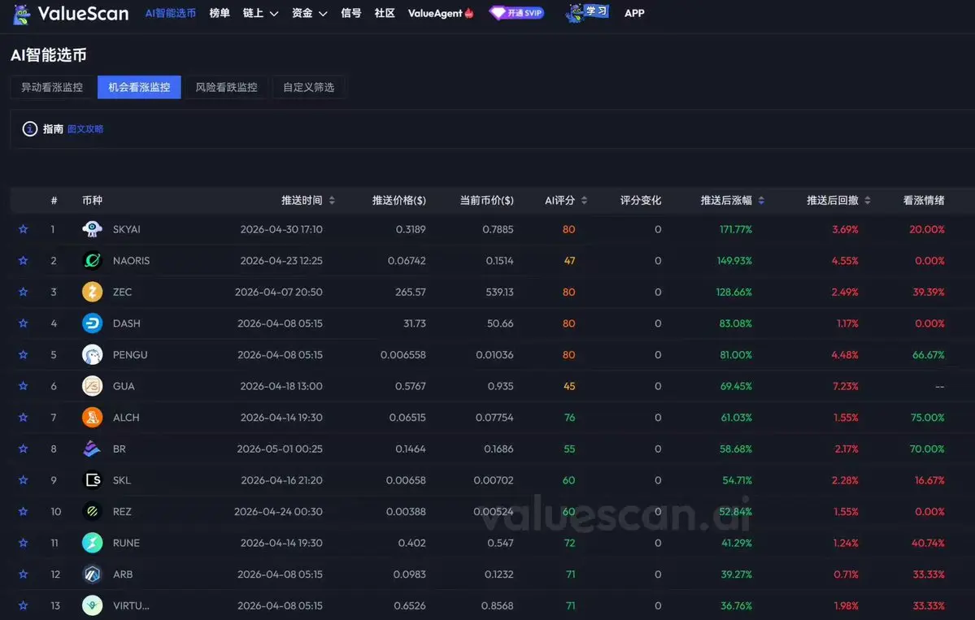Click the RUNE coin name
Viewport: 975px width, 620px height.
click(x=126, y=543)
